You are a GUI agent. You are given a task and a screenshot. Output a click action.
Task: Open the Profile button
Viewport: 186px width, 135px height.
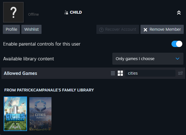pos(11,29)
